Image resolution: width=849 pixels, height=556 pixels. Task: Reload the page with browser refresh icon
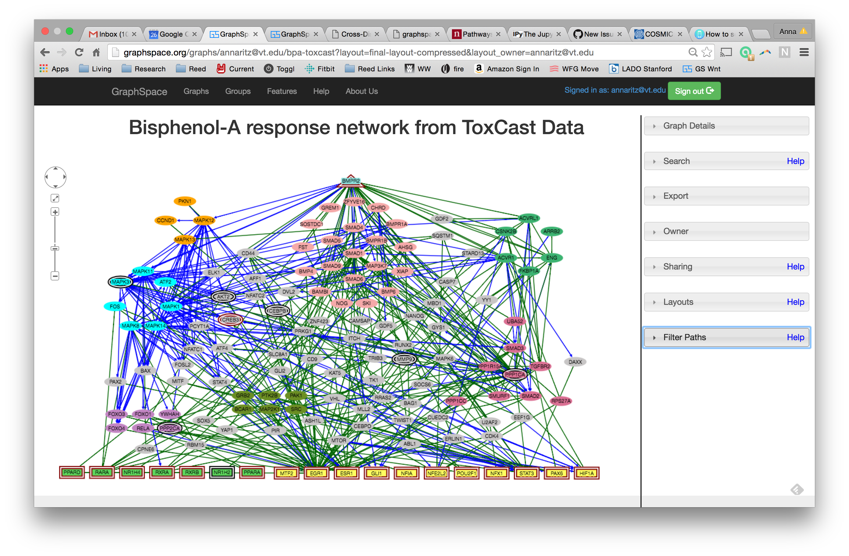tap(79, 53)
